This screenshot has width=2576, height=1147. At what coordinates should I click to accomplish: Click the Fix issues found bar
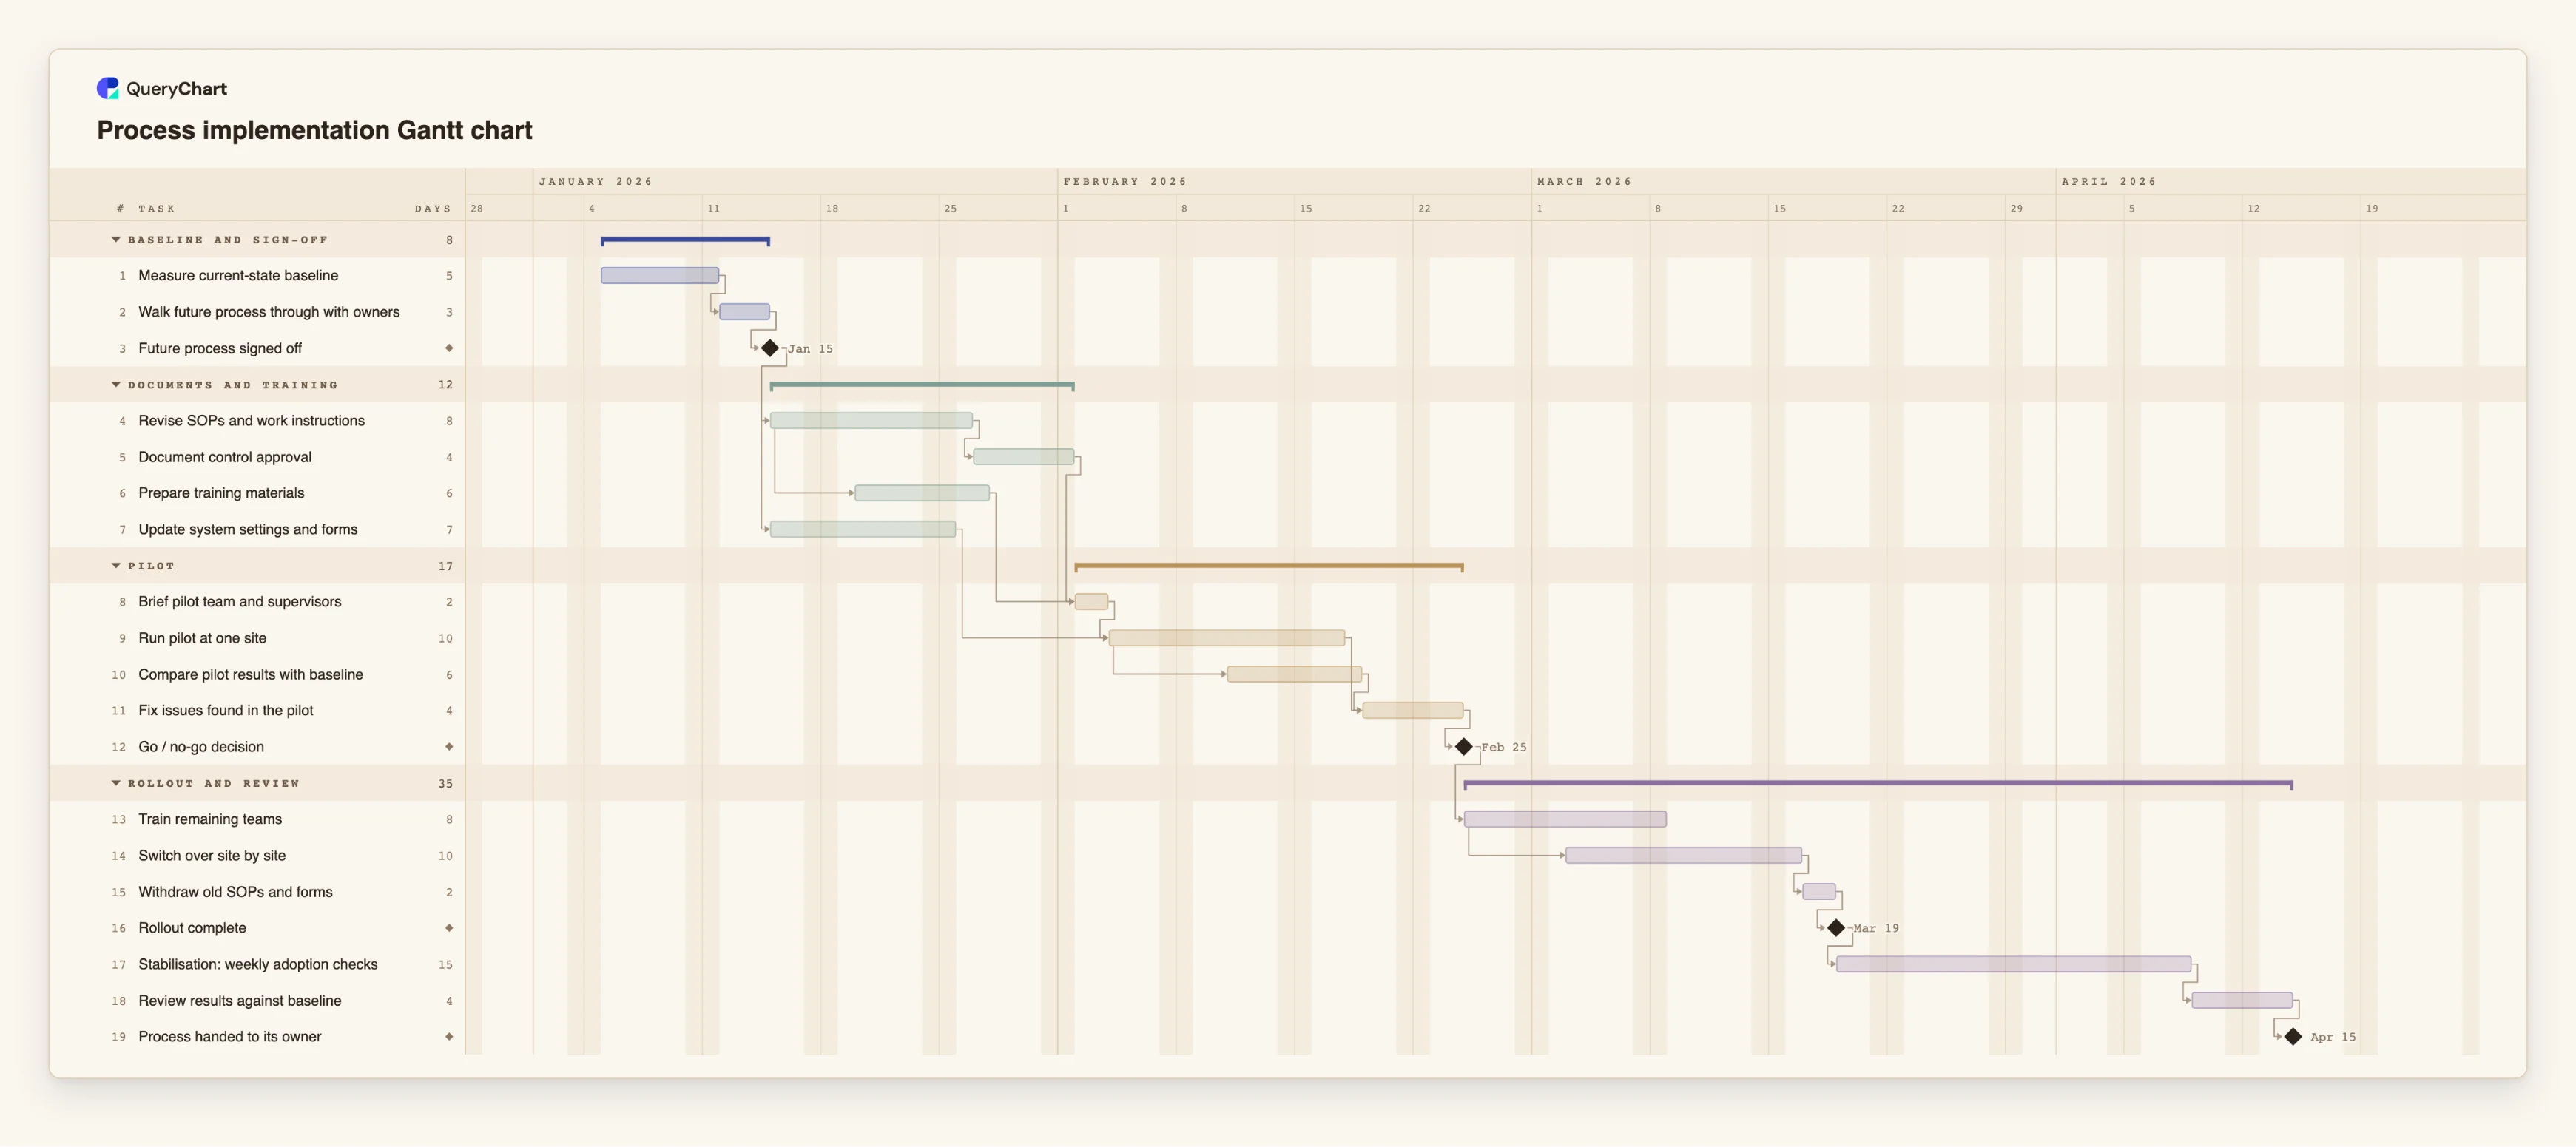click(1413, 710)
